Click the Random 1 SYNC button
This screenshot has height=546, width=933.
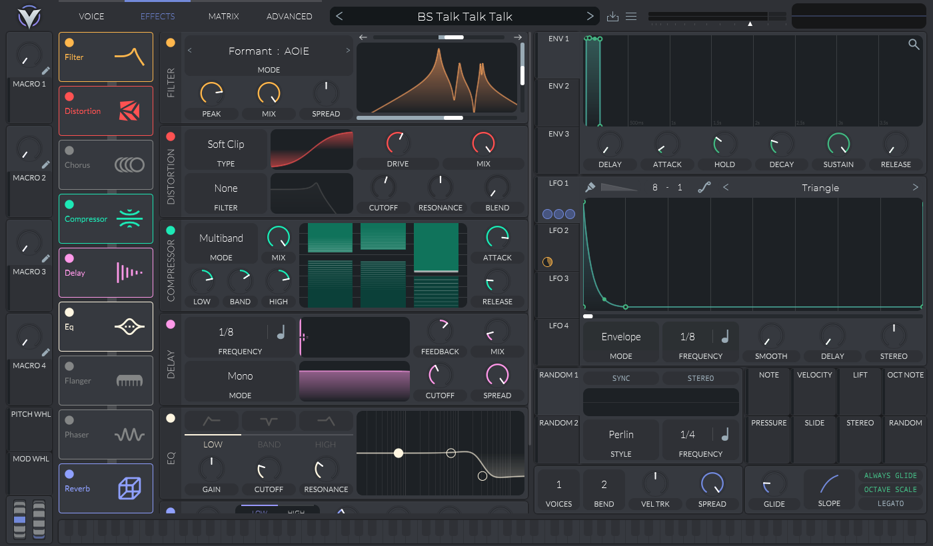click(x=621, y=378)
